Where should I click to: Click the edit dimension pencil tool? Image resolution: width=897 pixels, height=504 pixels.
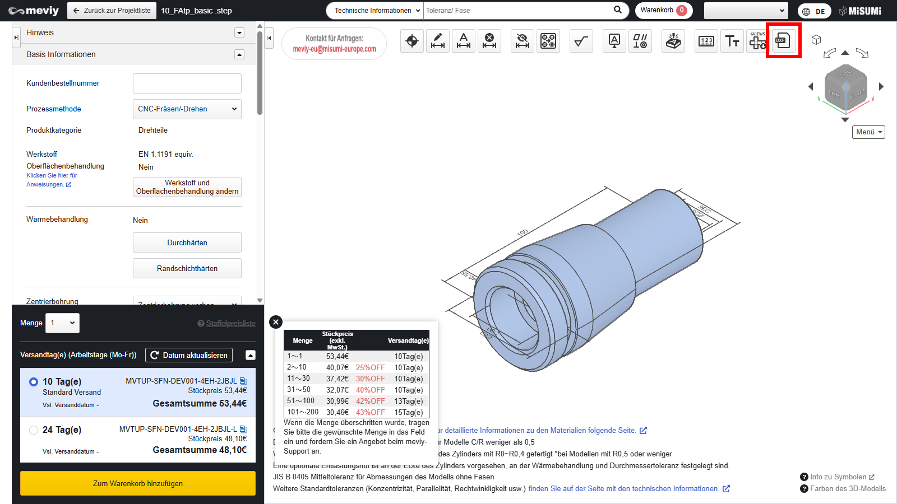point(438,41)
